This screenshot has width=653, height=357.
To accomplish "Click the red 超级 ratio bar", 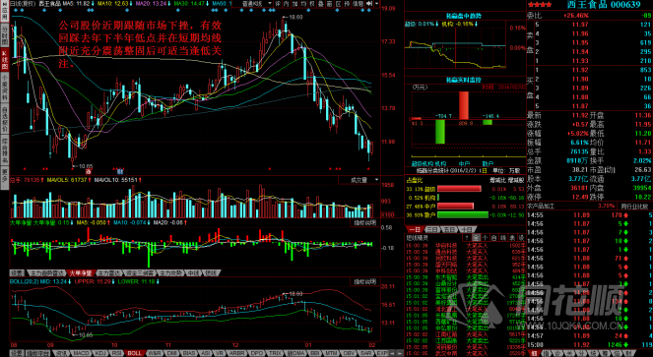I will (459, 189).
